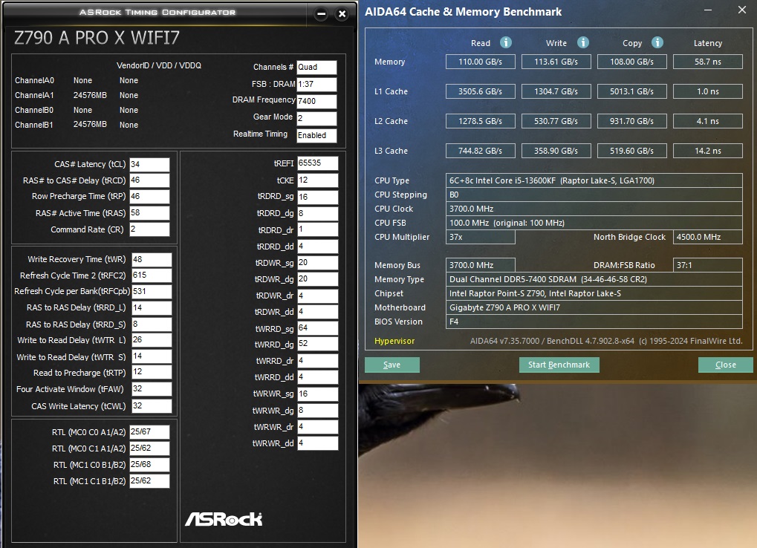Click the FSB : DRAM ratio field
The width and height of the screenshot is (757, 548).
(x=316, y=85)
